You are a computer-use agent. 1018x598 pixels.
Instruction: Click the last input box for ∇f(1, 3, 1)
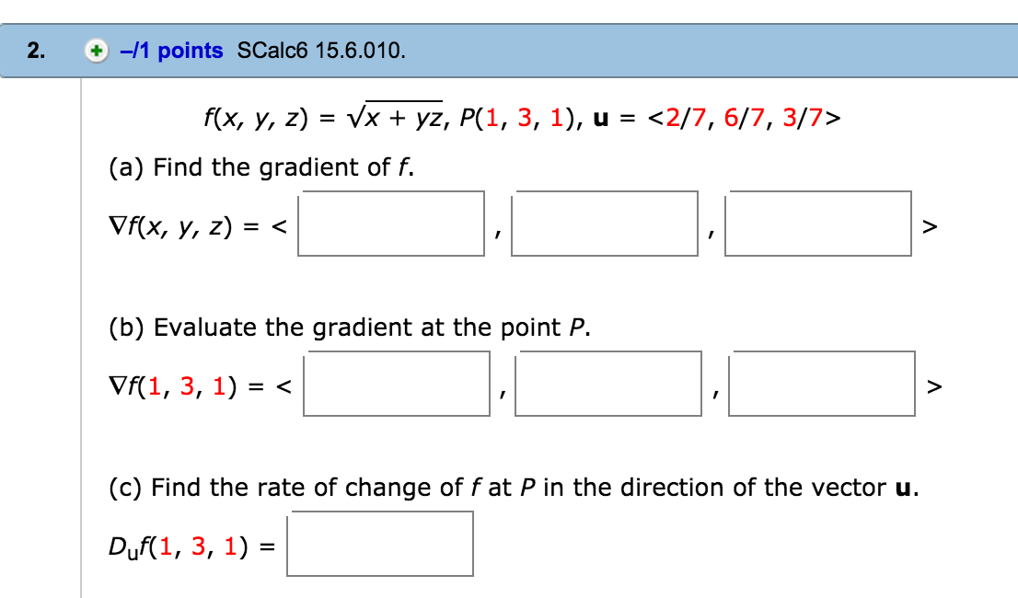click(820, 385)
